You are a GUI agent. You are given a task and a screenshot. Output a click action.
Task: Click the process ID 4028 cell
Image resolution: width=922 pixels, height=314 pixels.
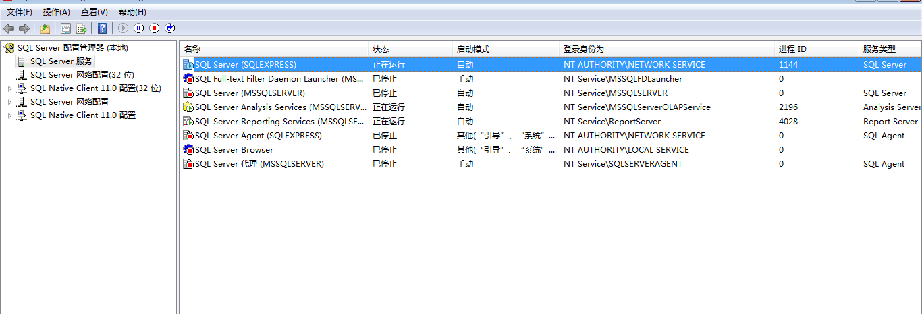pyautogui.click(x=788, y=122)
